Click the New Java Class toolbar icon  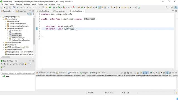(x=82, y=7)
